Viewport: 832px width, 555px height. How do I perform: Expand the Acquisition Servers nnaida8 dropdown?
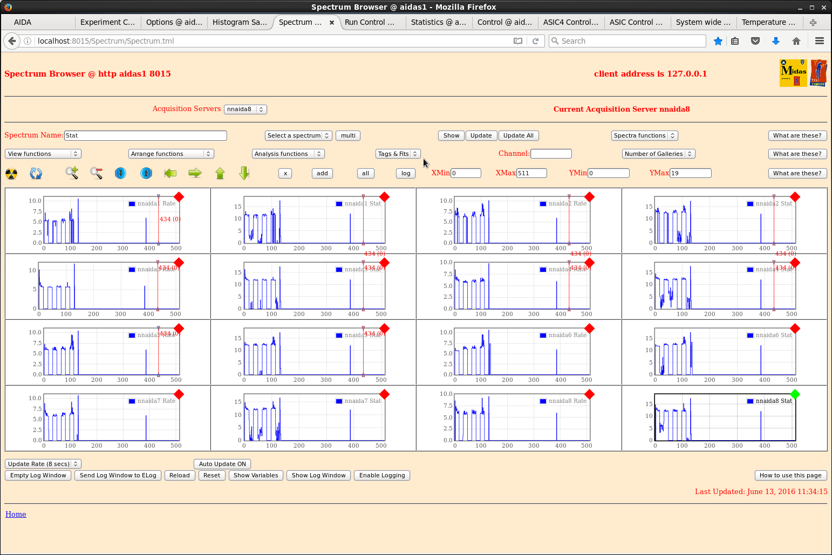[245, 109]
